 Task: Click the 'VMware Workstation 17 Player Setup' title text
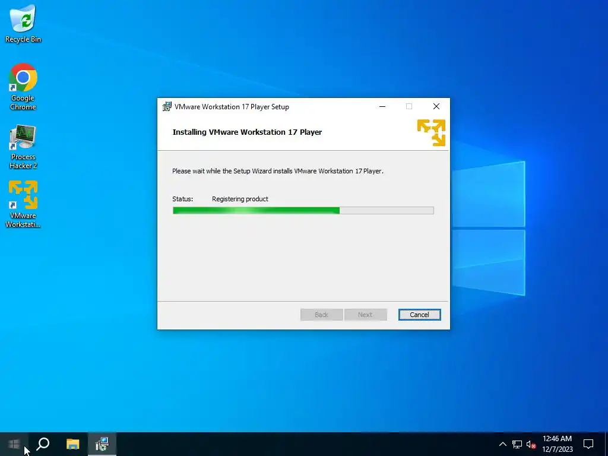tap(232, 107)
